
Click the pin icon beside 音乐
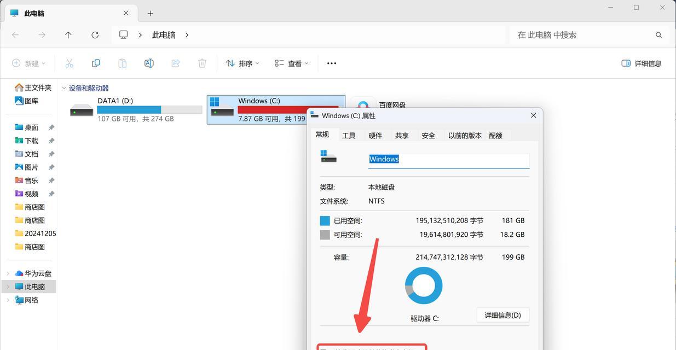click(51, 180)
